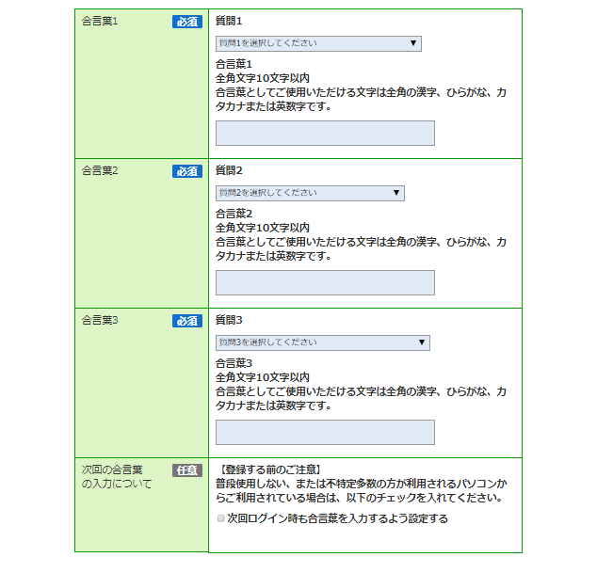Click the 次回の合言葉の入力について row label
This screenshot has width=597, height=573.
[x=113, y=477]
